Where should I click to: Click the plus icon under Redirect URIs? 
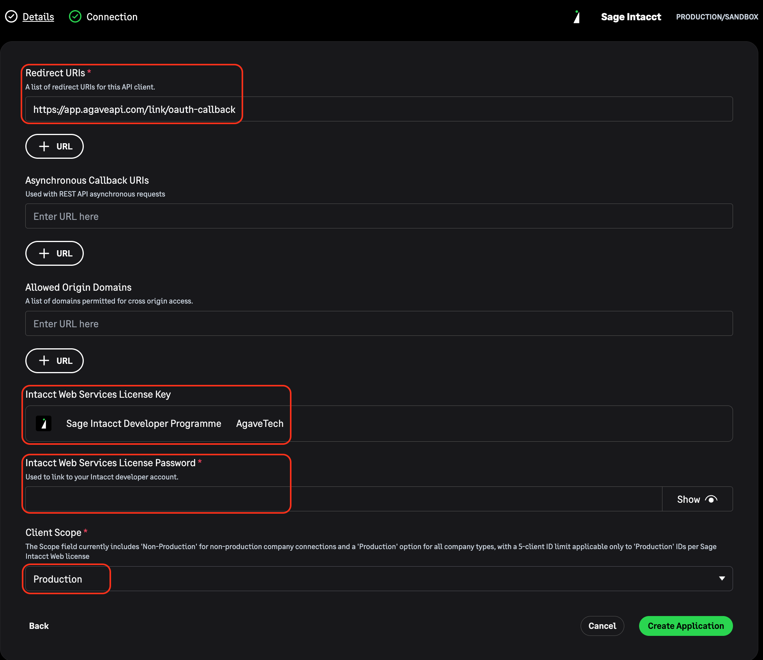coord(44,146)
